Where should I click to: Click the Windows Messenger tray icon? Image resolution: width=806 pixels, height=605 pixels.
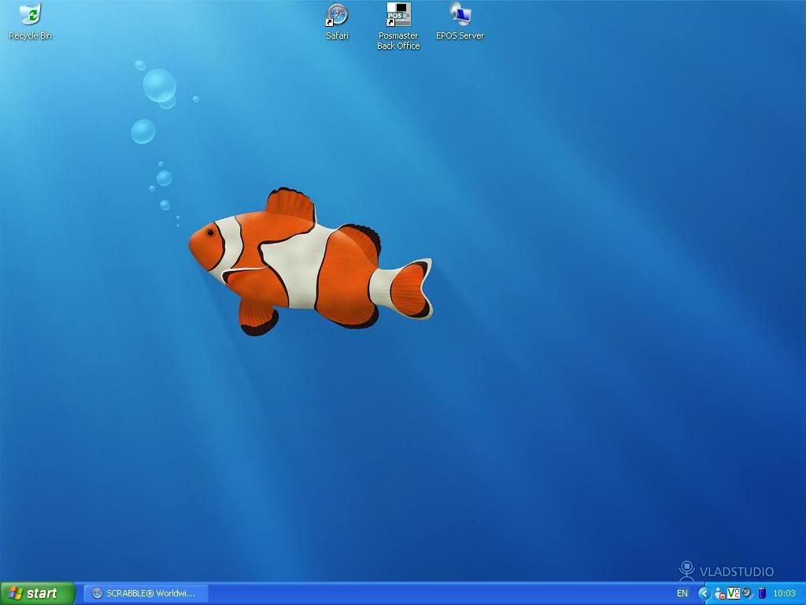click(720, 594)
